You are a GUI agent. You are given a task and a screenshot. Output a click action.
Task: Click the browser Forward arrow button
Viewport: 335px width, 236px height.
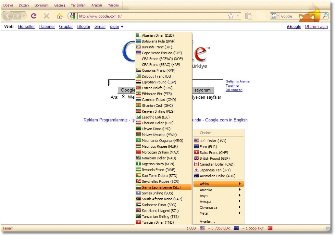coord(17,16)
